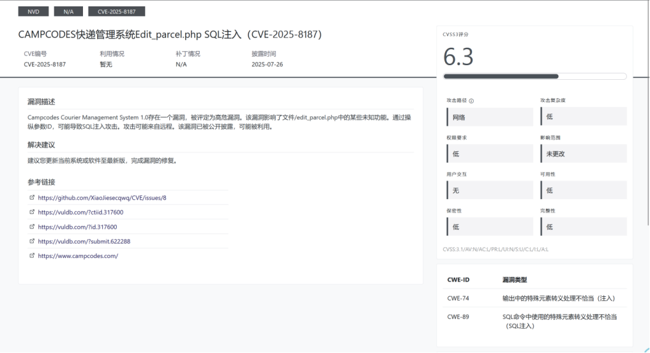Image resolution: width=650 pixels, height=353 pixels.
Task: Open the vuldb.com ?id.317600 link
Action: (77, 227)
